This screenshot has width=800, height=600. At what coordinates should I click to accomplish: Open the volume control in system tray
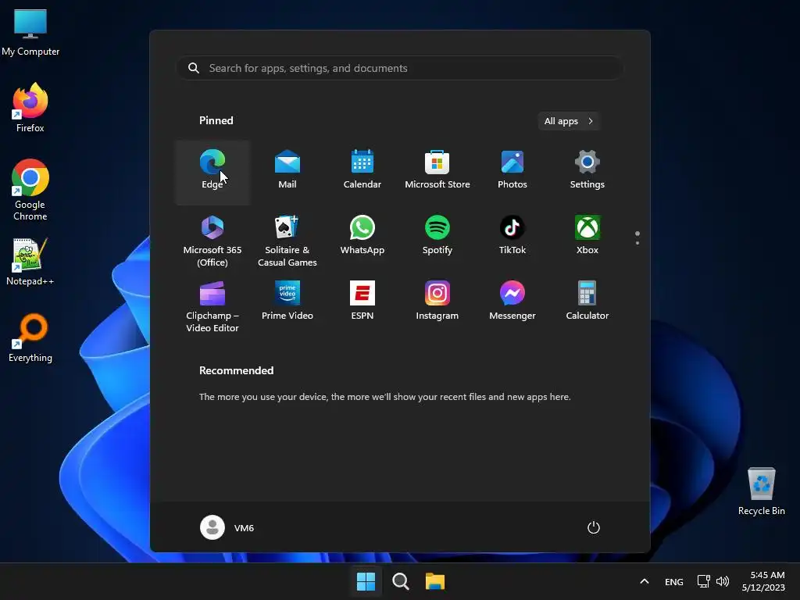723,581
